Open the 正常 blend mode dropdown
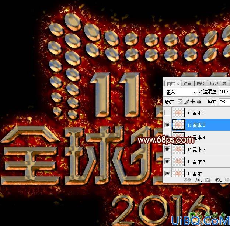230x226 pixels. (181, 92)
